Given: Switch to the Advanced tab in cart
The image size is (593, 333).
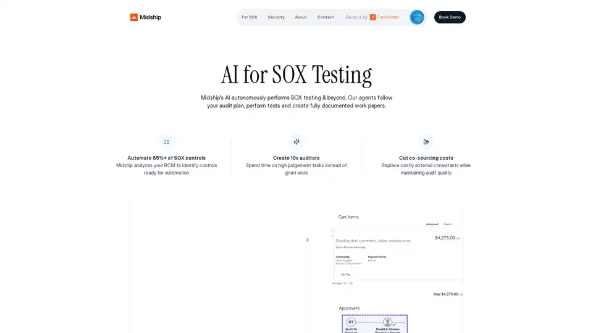Looking at the screenshot, I should click(x=432, y=224).
